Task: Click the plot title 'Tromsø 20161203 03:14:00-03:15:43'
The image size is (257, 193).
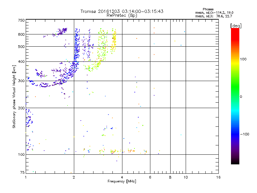Action: click(x=122, y=11)
